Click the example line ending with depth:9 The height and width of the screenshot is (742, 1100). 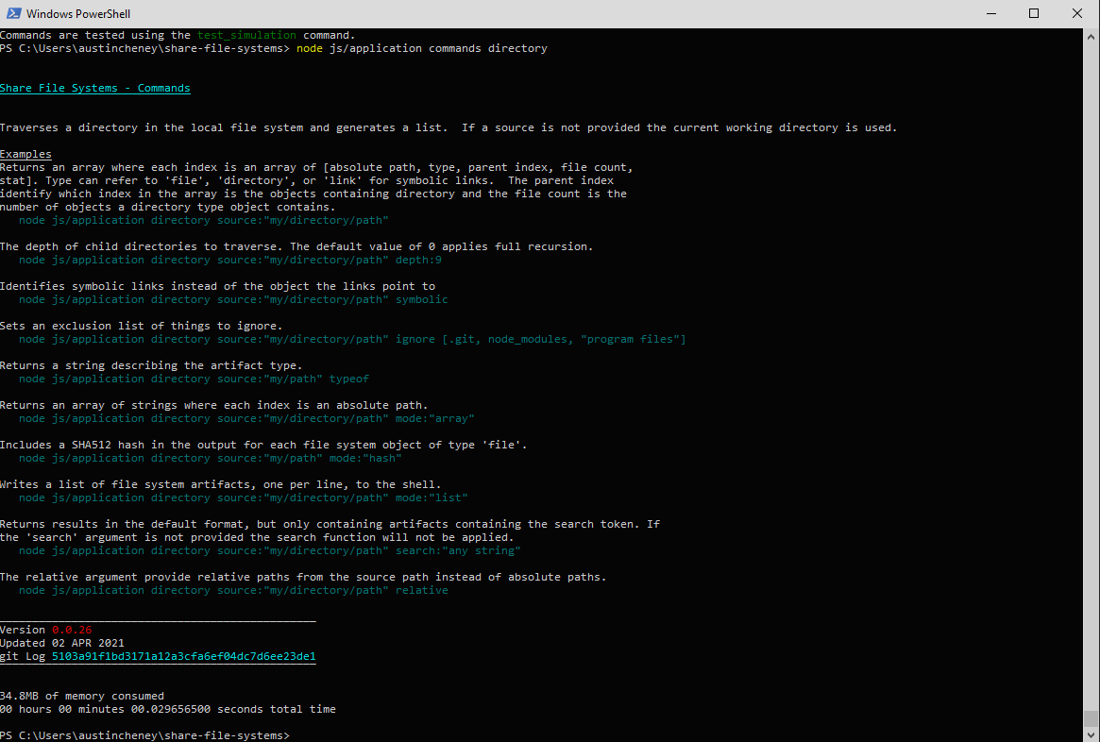[x=230, y=260]
